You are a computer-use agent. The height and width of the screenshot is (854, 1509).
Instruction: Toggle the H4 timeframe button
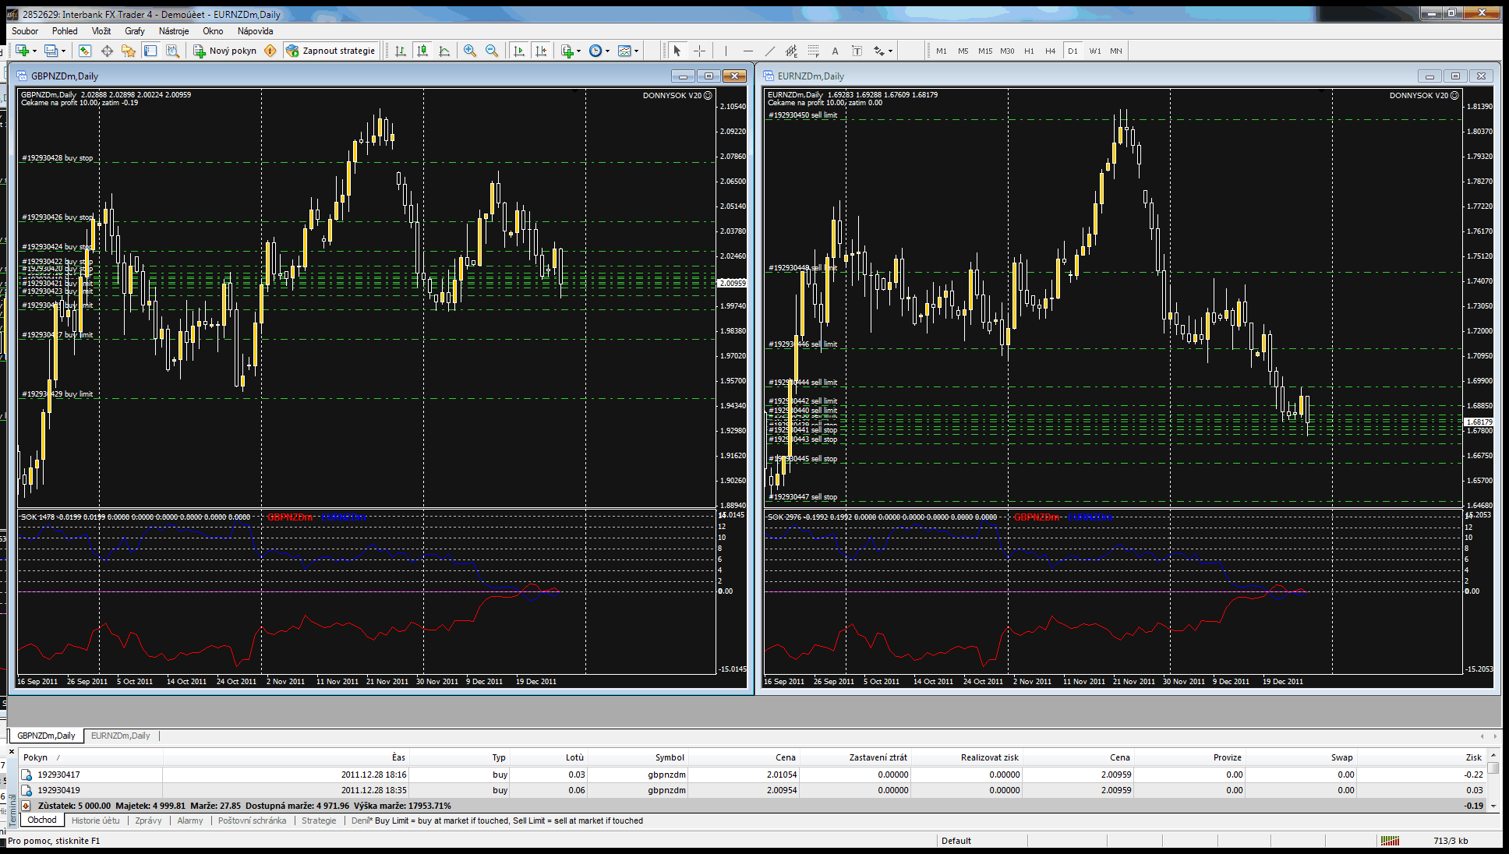[x=1050, y=51]
